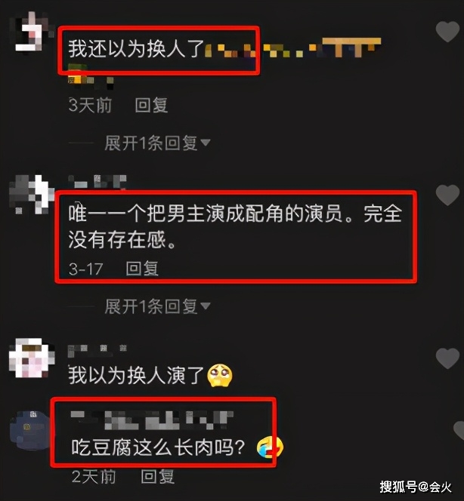464x501 pixels.
Task: Reply to the comment dated 3-17
Action: [x=142, y=269]
